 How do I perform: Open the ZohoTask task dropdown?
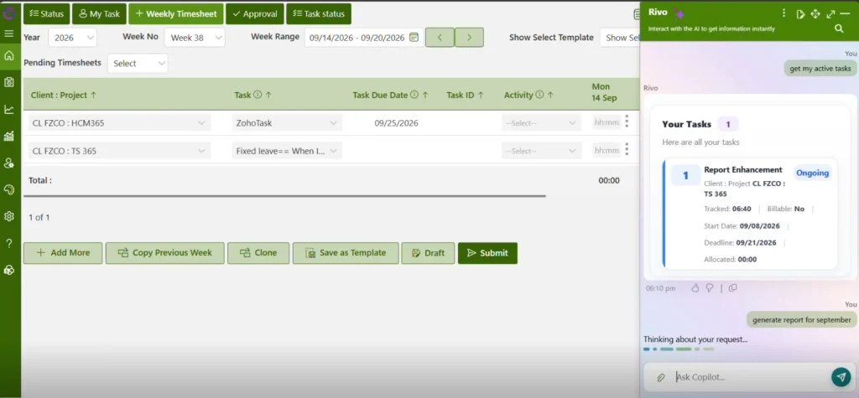(x=287, y=123)
